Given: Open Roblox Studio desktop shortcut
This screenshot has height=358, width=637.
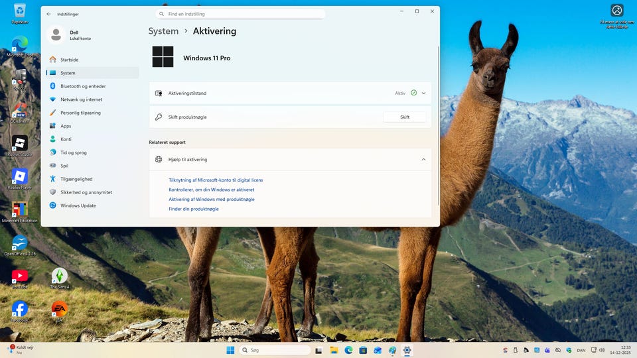Looking at the screenshot, I should click(x=20, y=143).
